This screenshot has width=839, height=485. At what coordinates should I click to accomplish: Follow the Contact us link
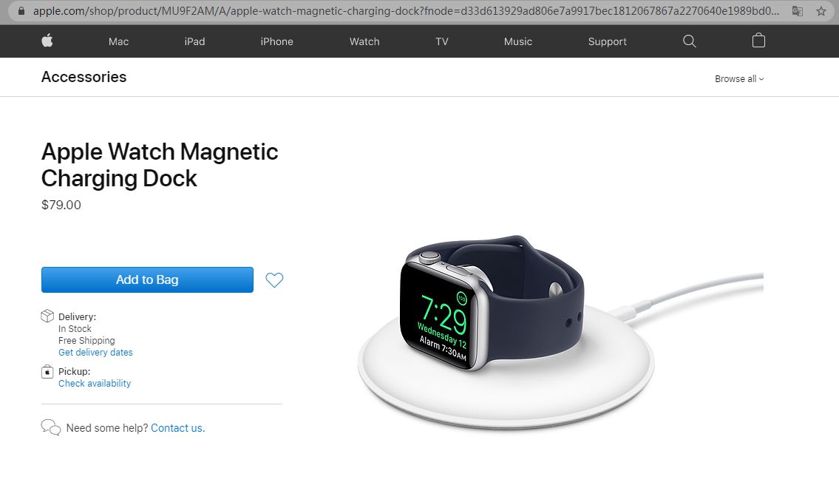click(177, 428)
